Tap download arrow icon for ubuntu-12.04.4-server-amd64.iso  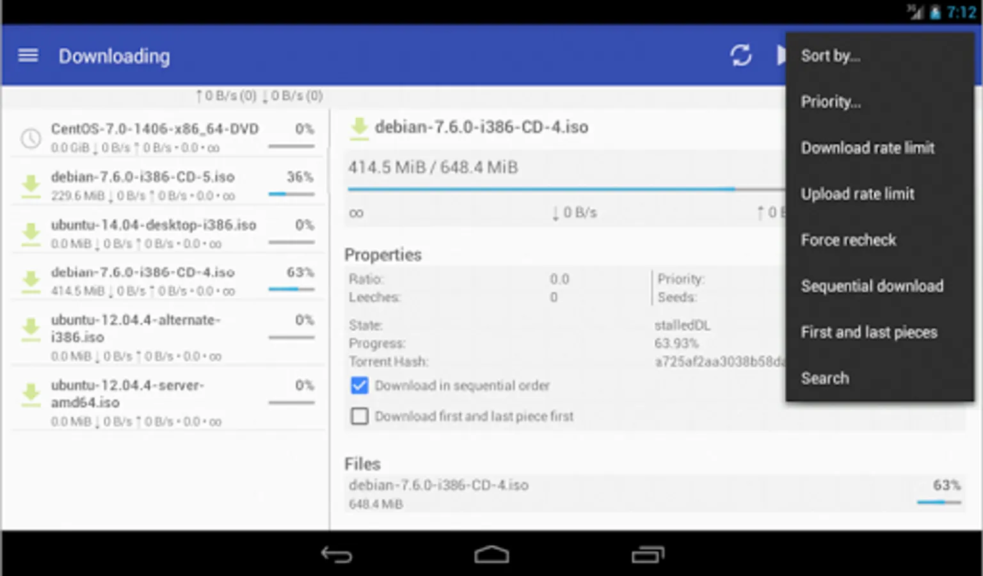[31, 395]
